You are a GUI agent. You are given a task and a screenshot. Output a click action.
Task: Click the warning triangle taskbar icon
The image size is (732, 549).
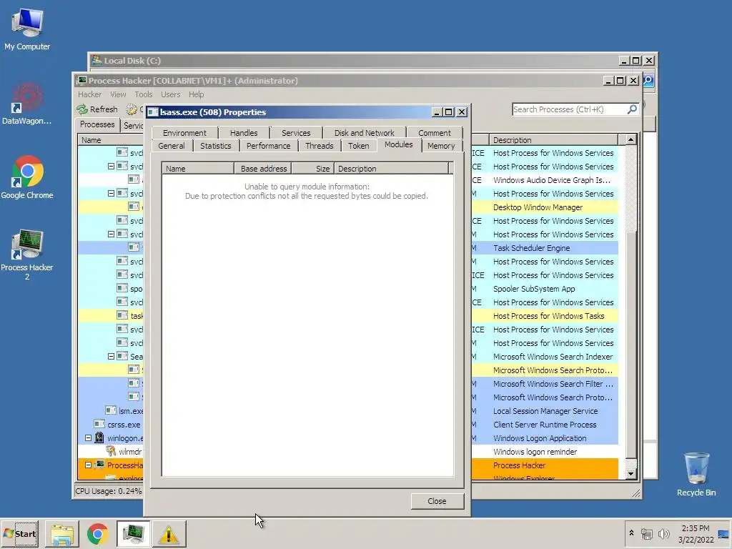point(169,533)
